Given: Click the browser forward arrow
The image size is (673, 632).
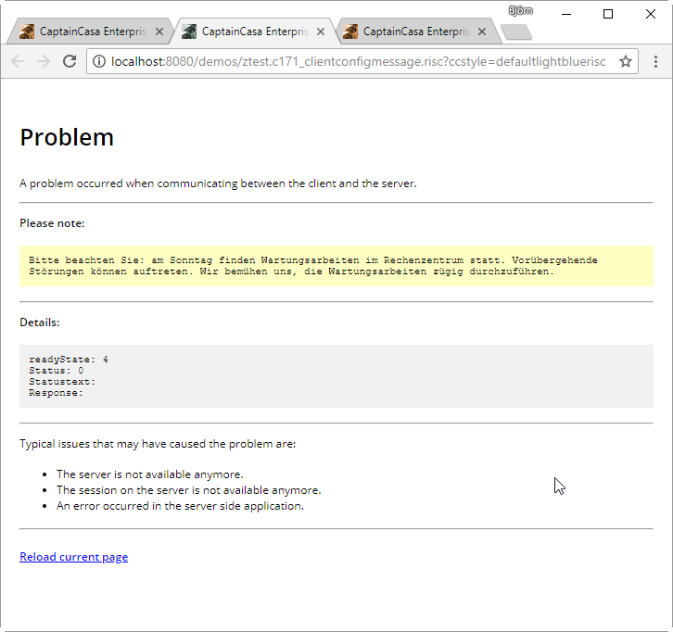Looking at the screenshot, I should click(x=43, y=61).
